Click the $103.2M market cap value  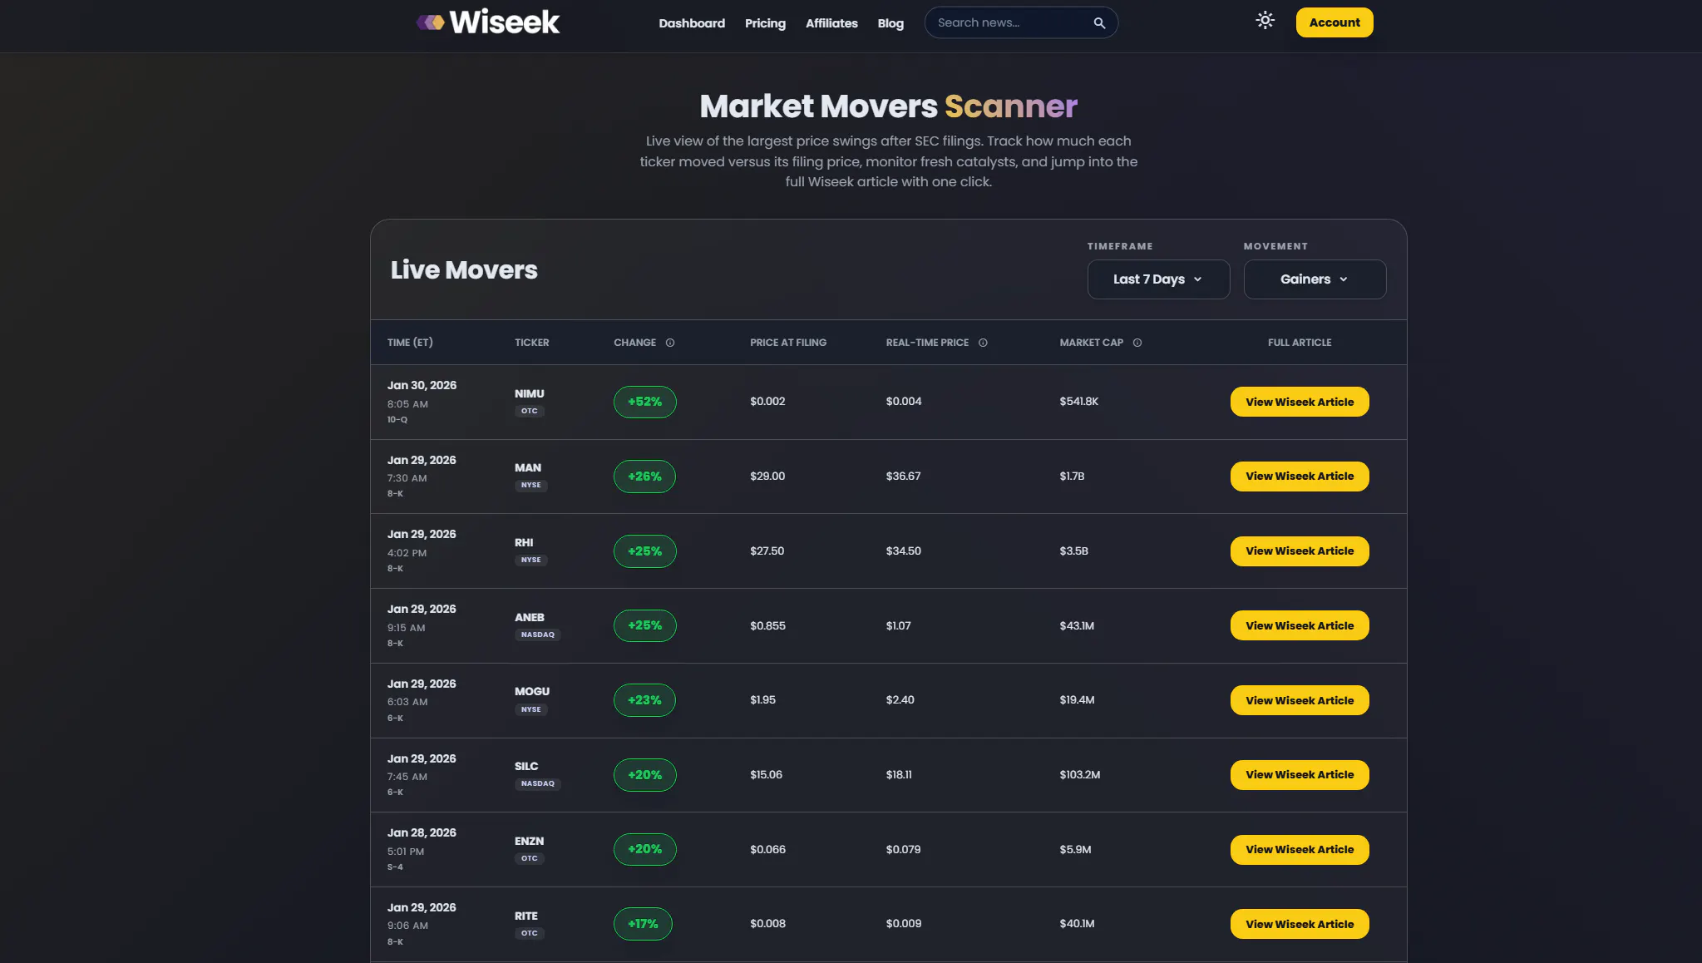(x=1079, y=775)
